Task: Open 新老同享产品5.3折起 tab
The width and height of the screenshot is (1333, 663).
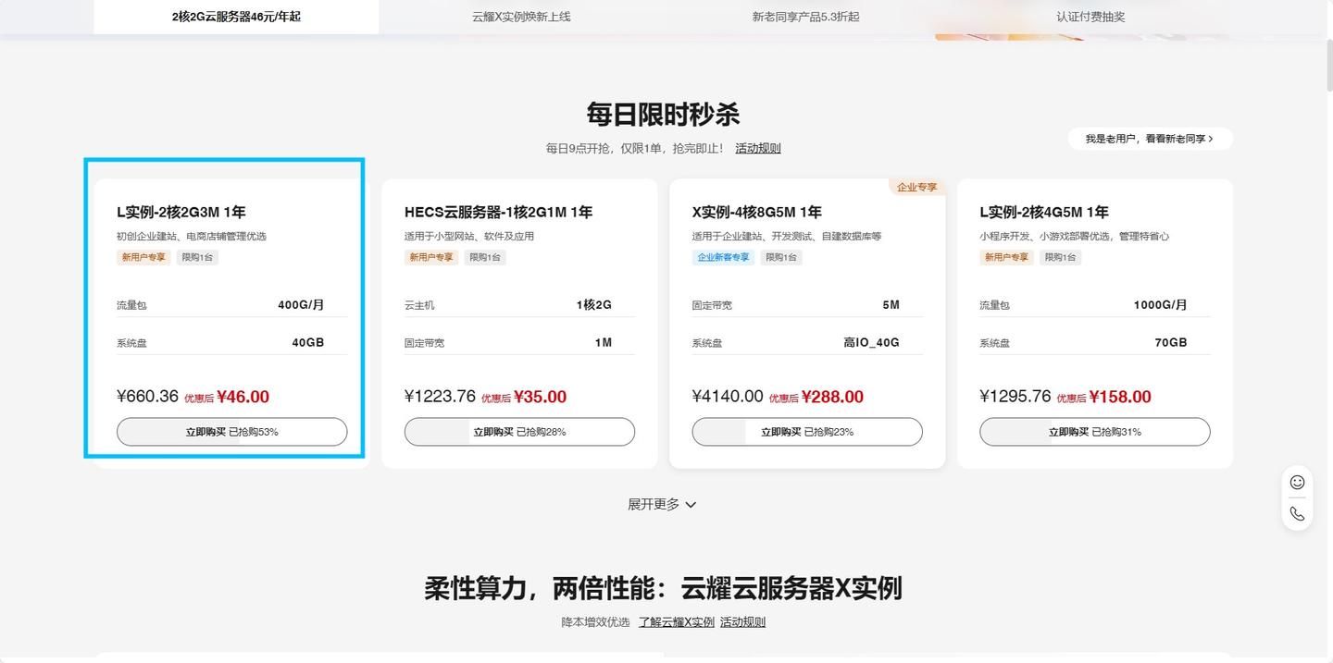Action: tap(805, 17)
